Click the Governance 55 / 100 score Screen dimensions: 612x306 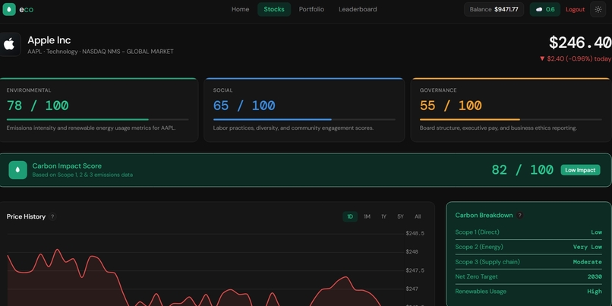coord(450,106)
